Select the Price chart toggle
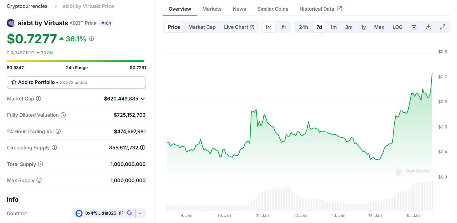Image resolution: width=457 pixels, height=223 pixels. coord(174,27)
